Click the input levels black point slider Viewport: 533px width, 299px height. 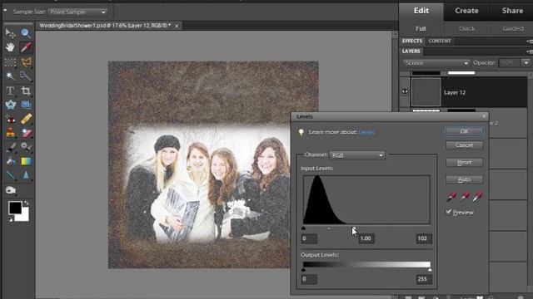click(303, 228)
